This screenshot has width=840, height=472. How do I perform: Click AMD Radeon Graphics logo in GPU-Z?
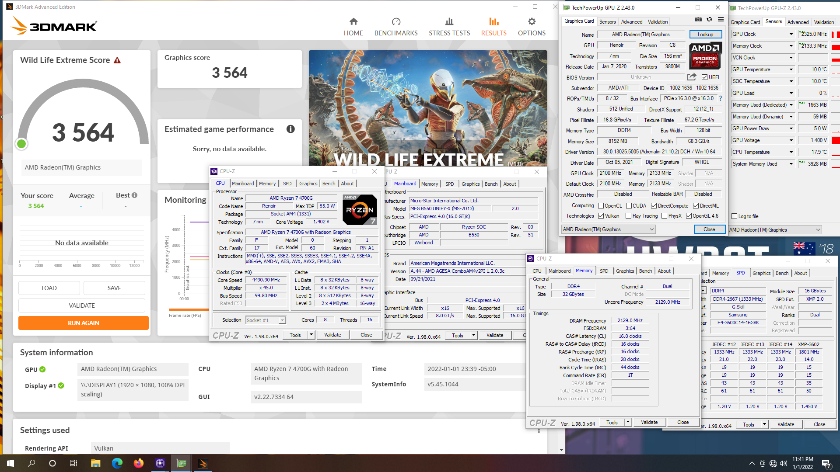coord(705,56)
